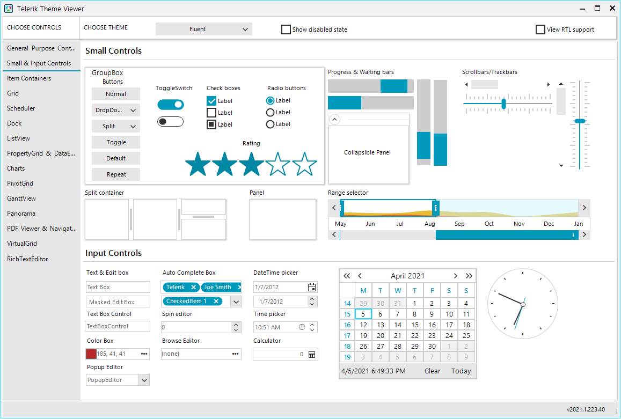The height and width of the screenshot is (419, 621).
Task: Click the fourth rating star
Action: click(277, 164)
